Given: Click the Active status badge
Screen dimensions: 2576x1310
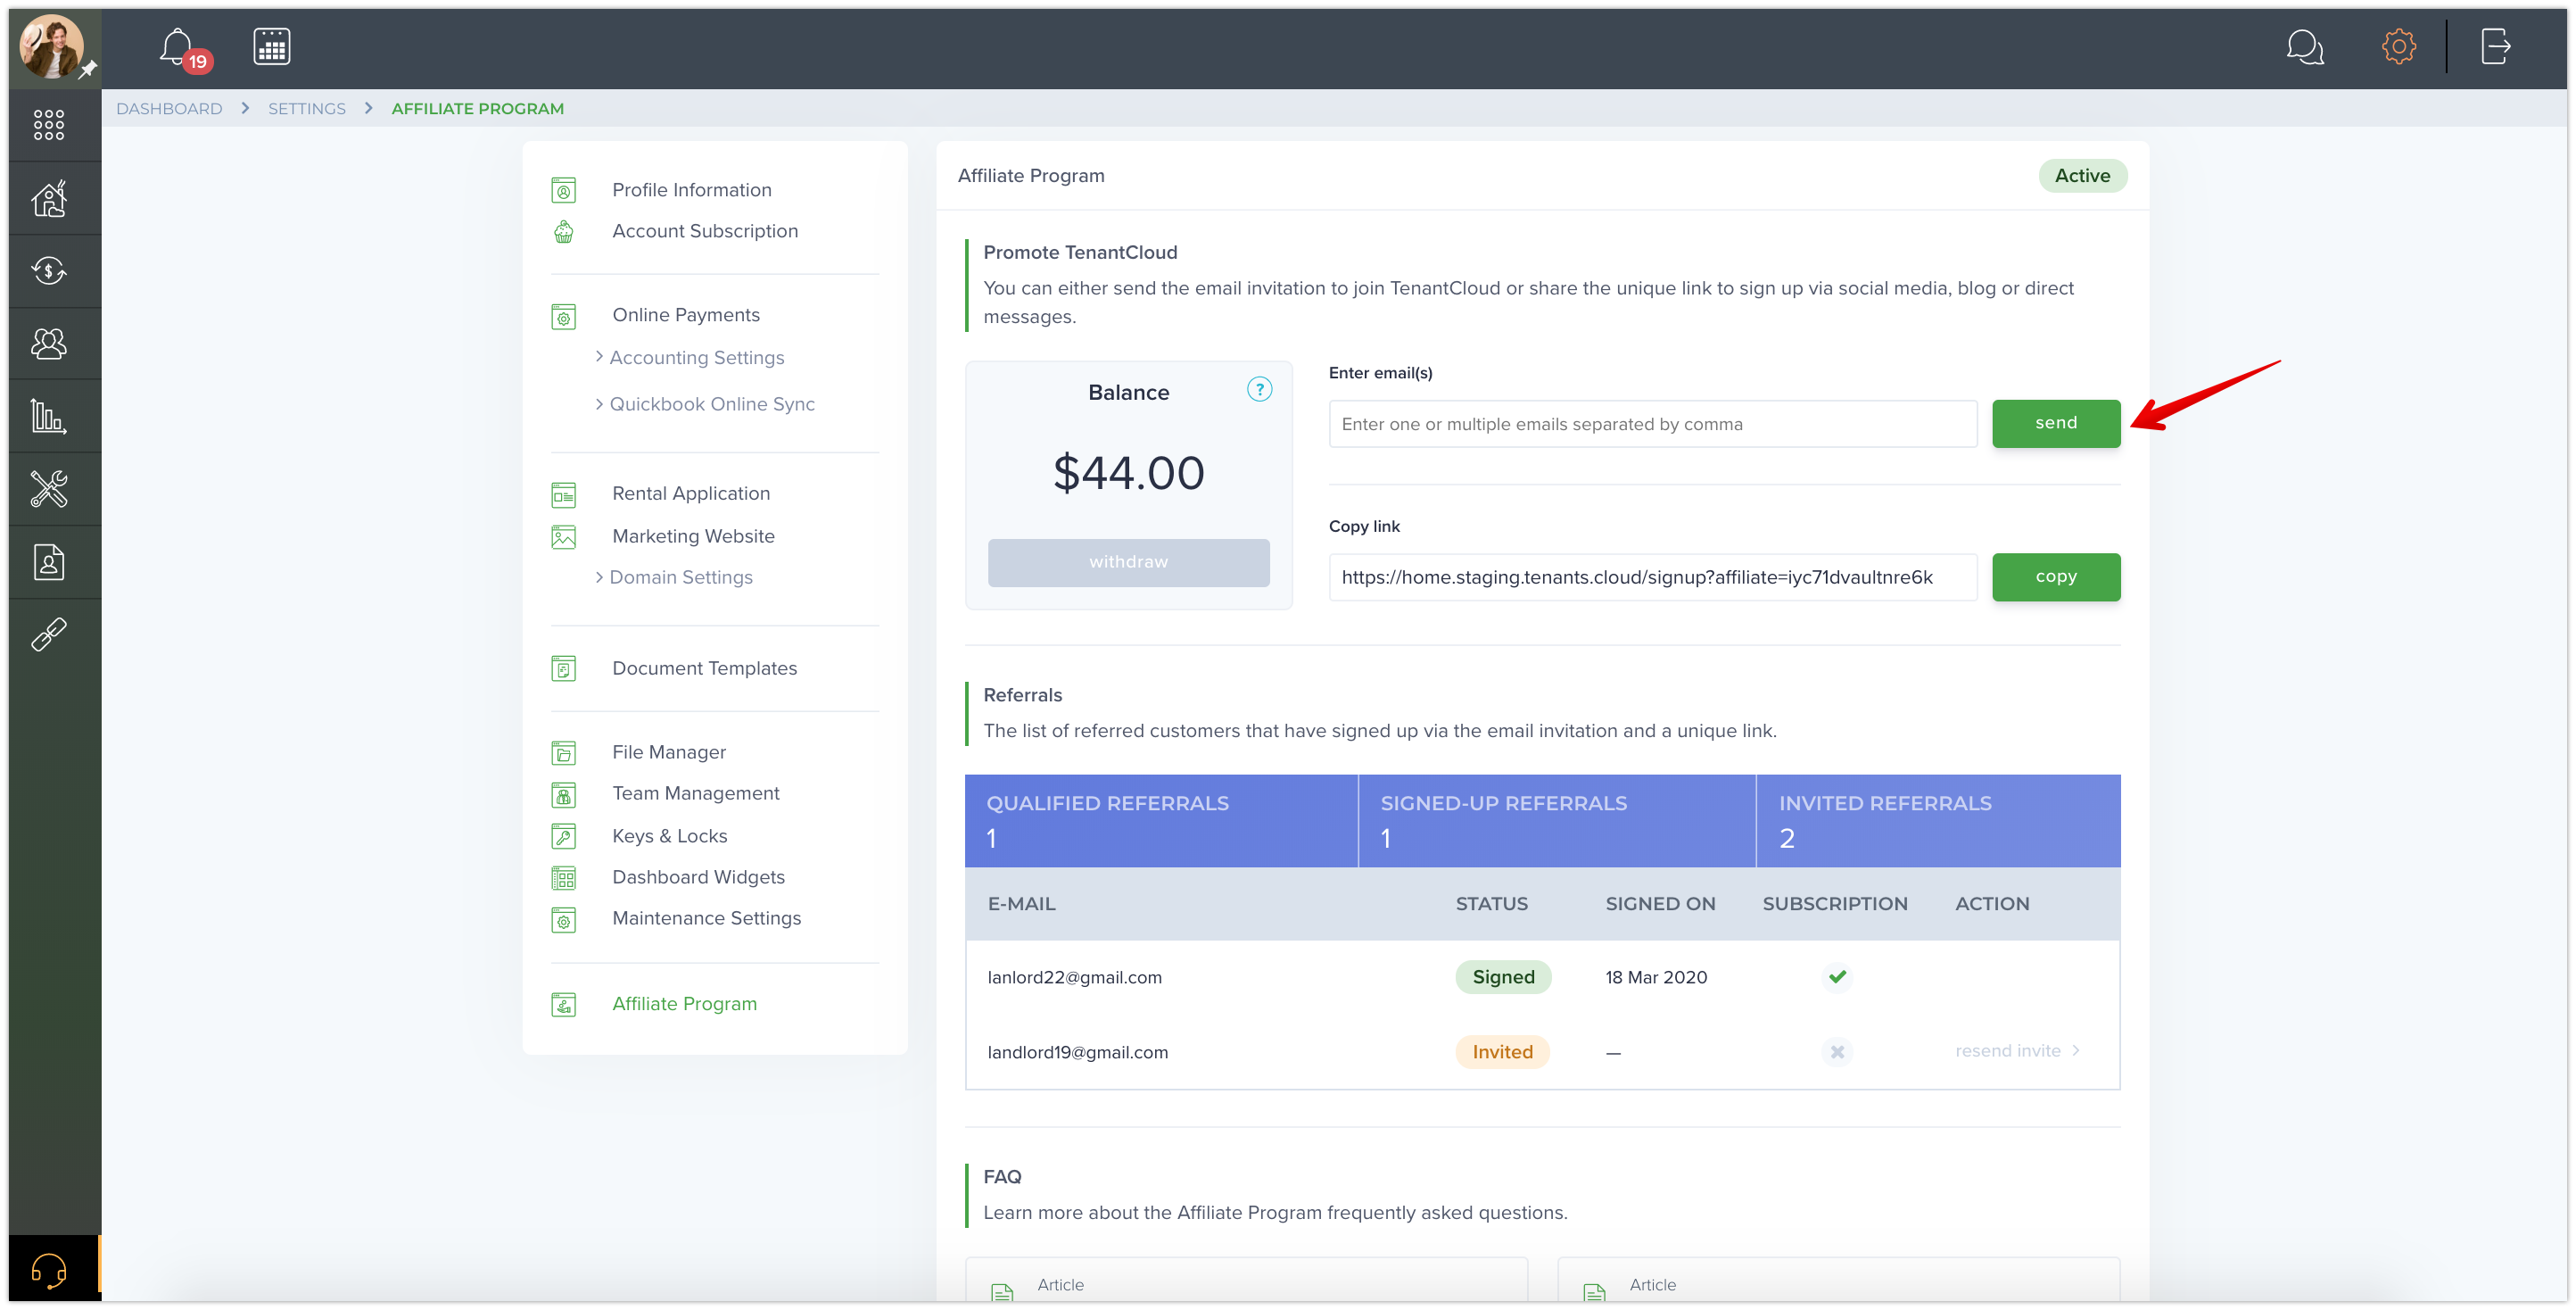Looking at the screenshot, I should pos(2082,176).
